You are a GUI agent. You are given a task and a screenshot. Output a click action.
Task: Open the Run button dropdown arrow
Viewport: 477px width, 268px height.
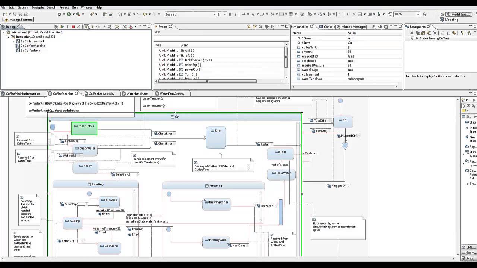[x=73, y=14]
